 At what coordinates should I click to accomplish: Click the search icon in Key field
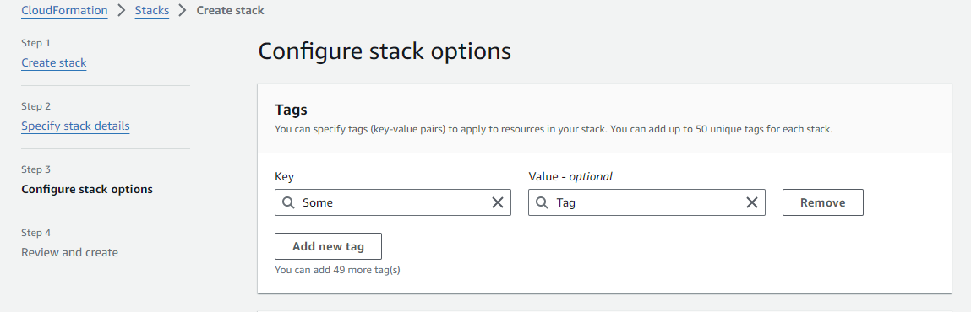point(288,202)
